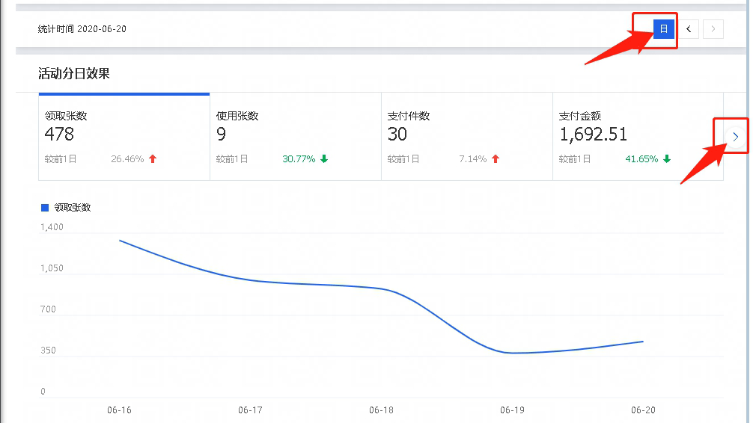Click the chart line low point above 06-19
This screenshot has width=753, height=423.
[512, 353]
